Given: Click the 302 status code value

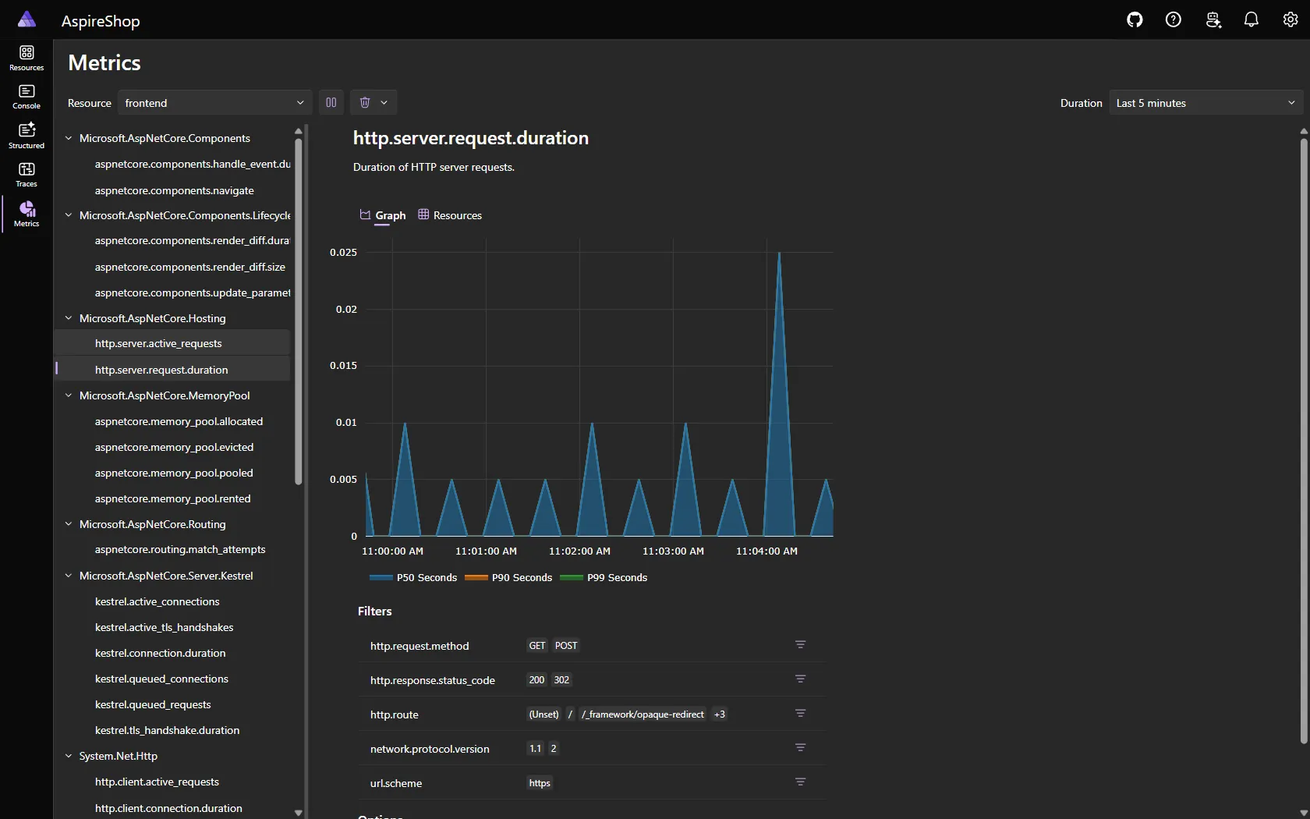Looking at the screenshot, I should point(561,679).
